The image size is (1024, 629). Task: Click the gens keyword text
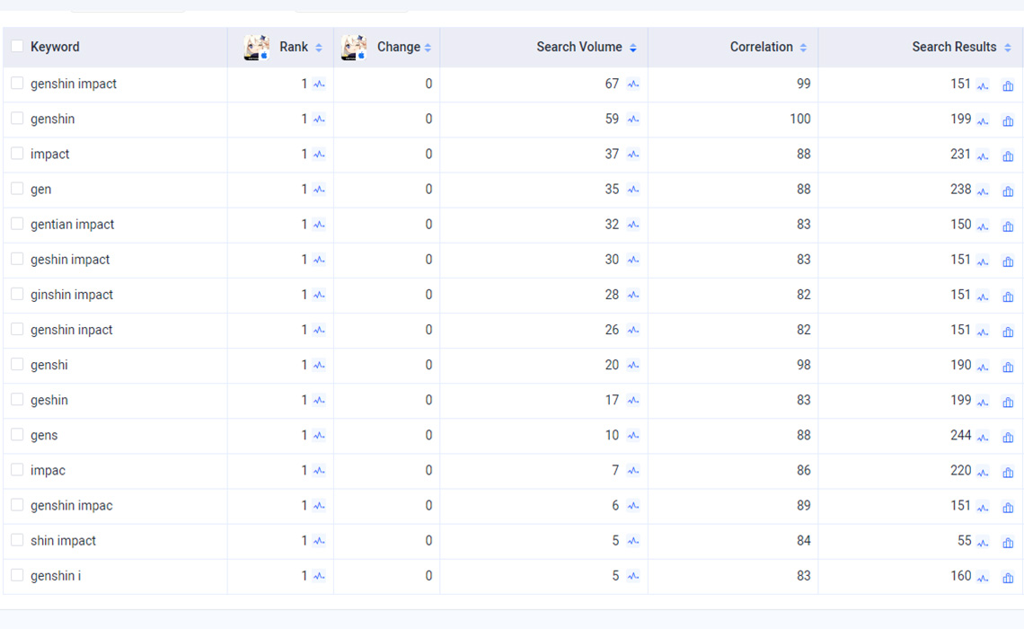coord(44,436)
